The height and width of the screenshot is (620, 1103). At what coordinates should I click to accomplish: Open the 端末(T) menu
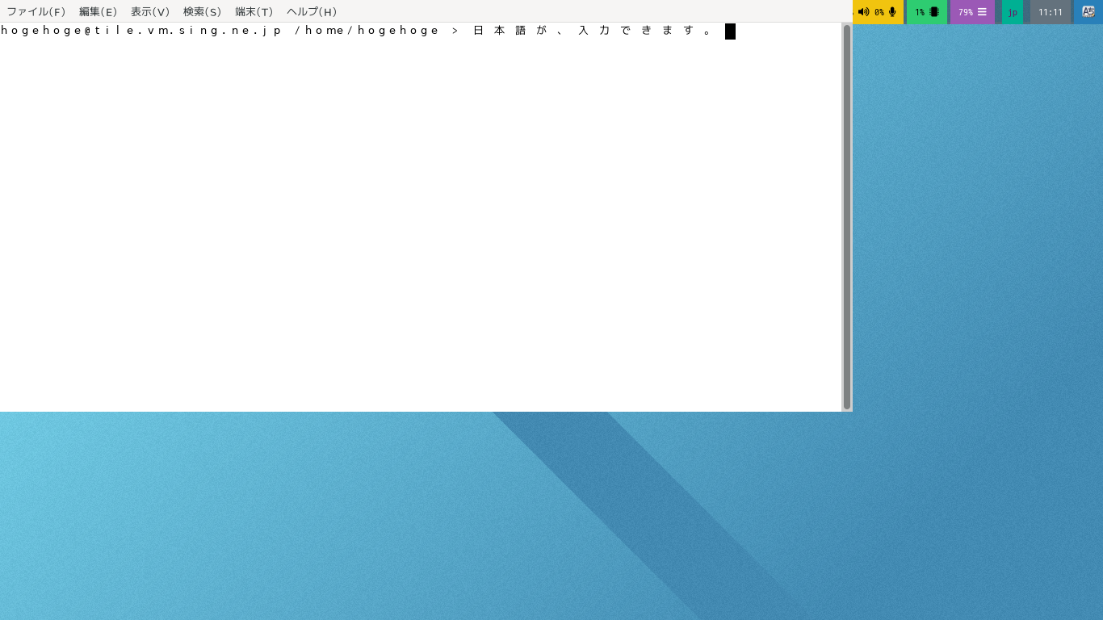[254, 11]
